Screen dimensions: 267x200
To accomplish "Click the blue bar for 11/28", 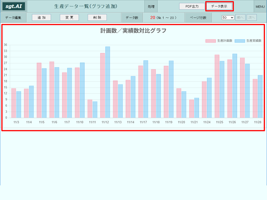I will click(x=260, y=96).
